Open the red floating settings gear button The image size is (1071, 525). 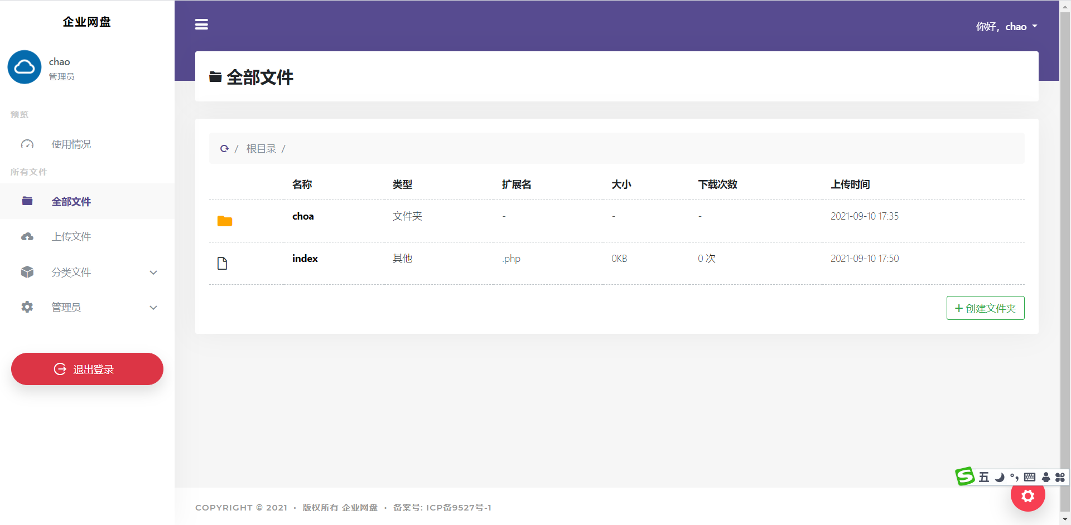1028,495
